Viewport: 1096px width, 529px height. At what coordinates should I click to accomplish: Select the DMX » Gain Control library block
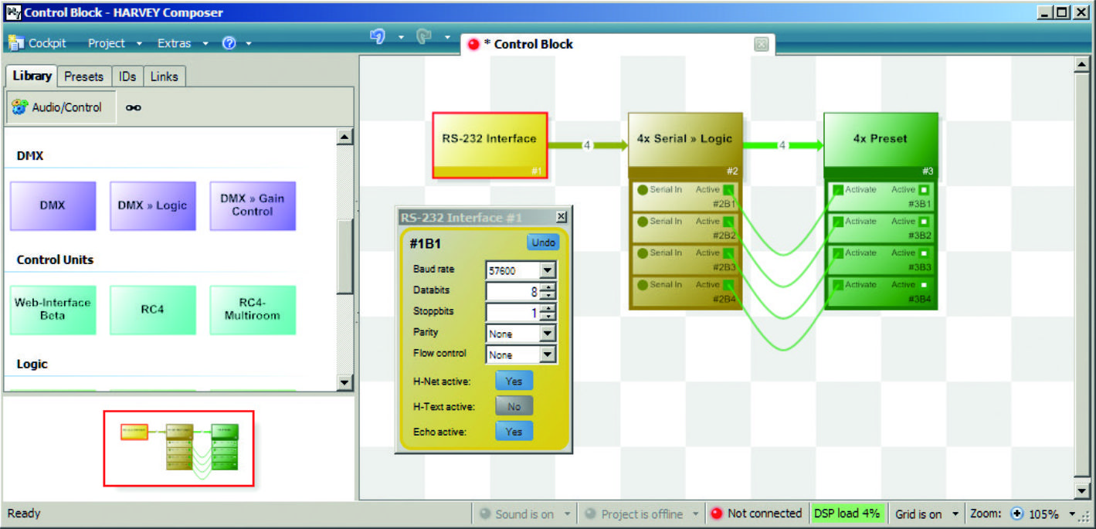click(253, 206)
